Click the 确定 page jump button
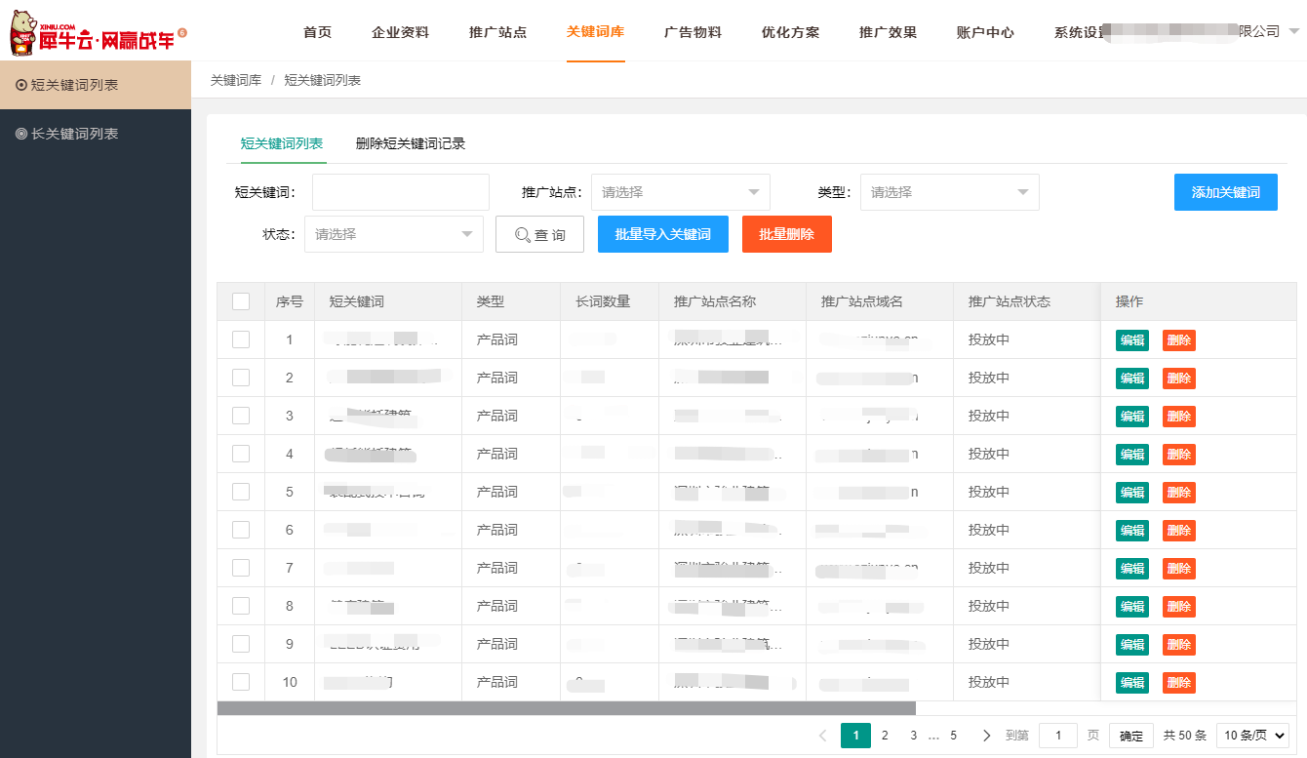 pyautogui.click(x=1131, y=736)
